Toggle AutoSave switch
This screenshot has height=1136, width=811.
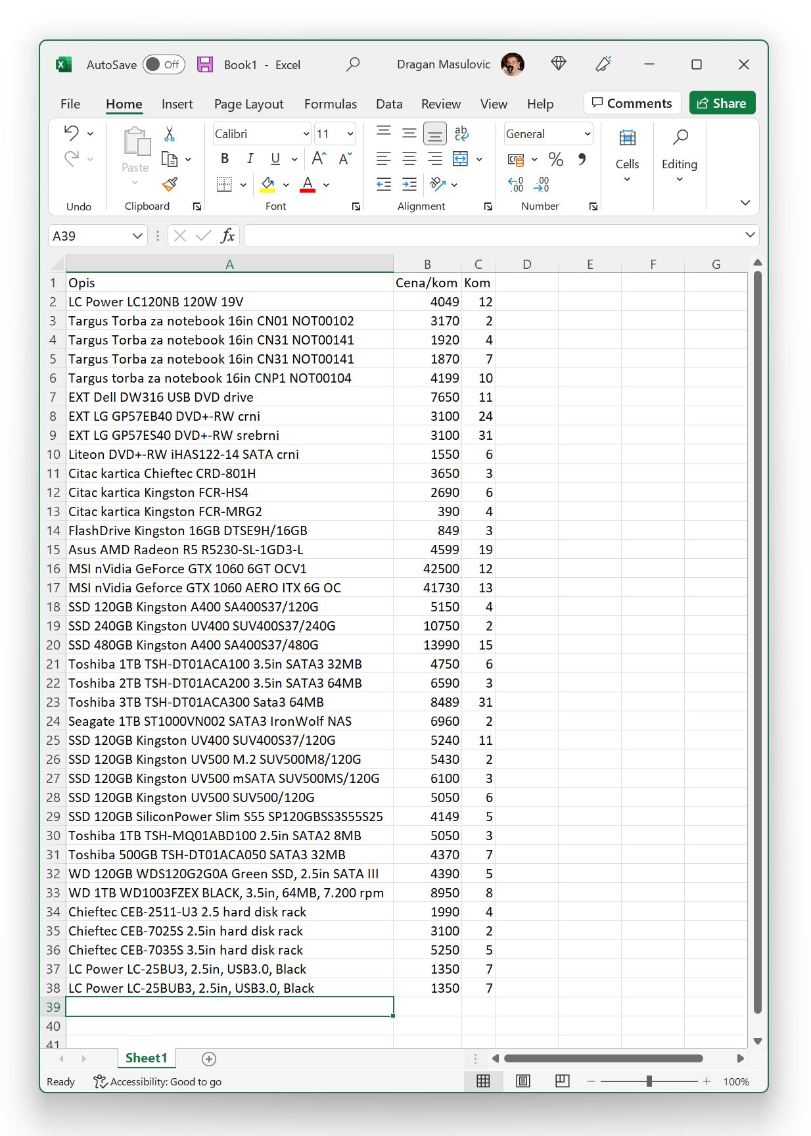click(x=164, y=64)
